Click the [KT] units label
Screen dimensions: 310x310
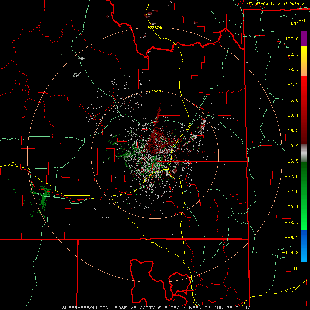click(294, 24)
